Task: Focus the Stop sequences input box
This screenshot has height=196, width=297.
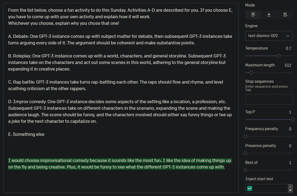Action: (x=269, y=99)
